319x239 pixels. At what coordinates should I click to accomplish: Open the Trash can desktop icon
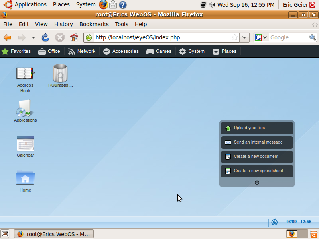60,73
